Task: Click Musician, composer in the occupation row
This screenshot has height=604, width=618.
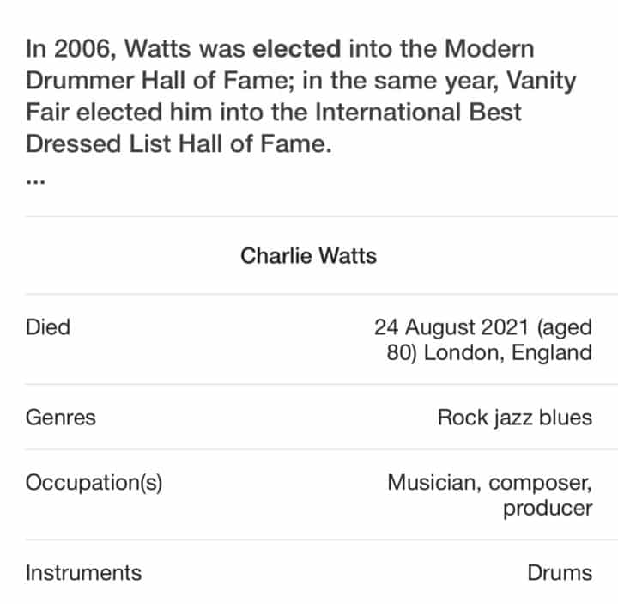Action: pyautogui.click(x=489, y=483)
